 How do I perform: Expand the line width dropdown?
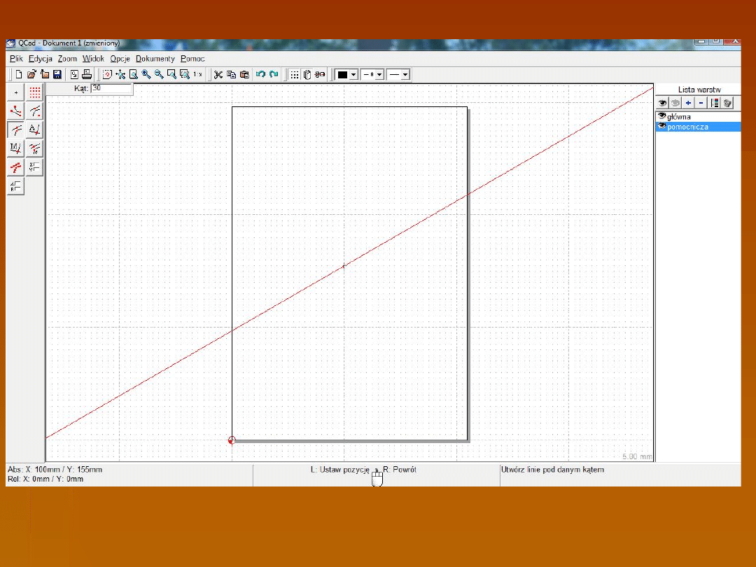pos(379,74)
